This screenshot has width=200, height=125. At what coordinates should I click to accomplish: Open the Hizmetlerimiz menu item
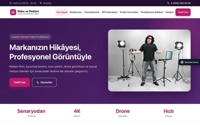point(92,12)
